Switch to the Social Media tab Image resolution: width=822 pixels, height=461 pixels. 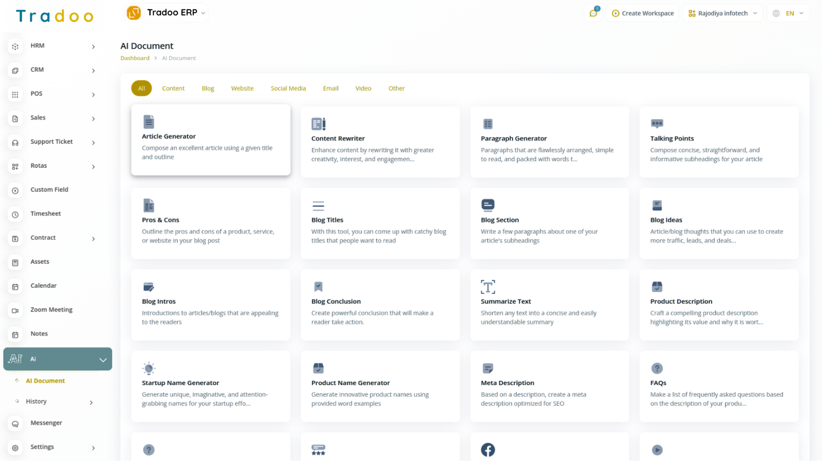[x=288, y=88]
